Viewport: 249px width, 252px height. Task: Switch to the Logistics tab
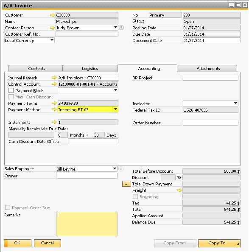pos(90,68)
